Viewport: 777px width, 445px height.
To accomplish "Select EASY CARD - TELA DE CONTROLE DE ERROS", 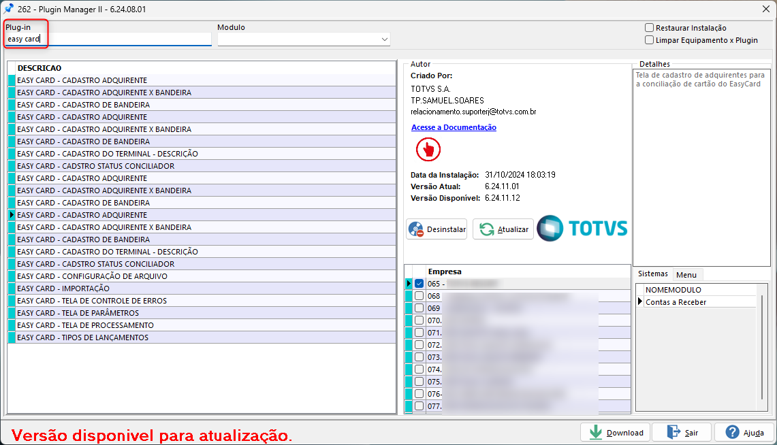I will click(x=206, y=301).
